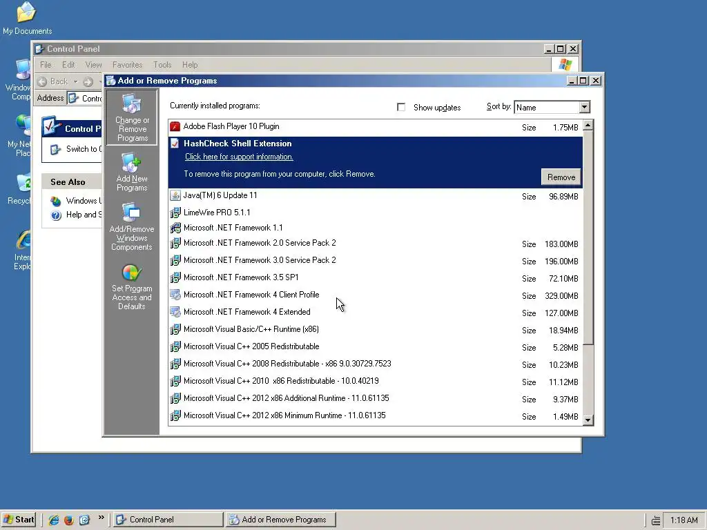Click the Start button
Image resolution: width=707 pixels, height=530 pixels.
[19, 520]
